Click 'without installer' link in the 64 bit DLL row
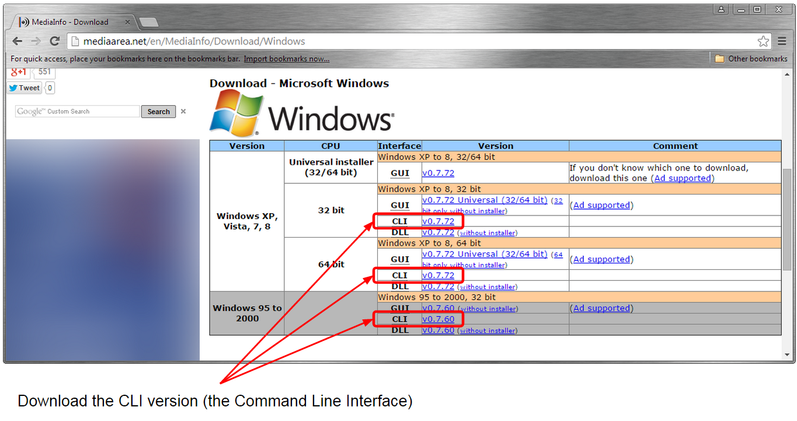This screenshot has width=797, height=421. 487,287
